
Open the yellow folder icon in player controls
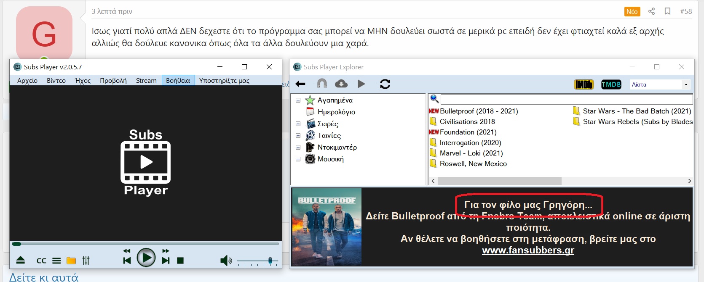71,261
